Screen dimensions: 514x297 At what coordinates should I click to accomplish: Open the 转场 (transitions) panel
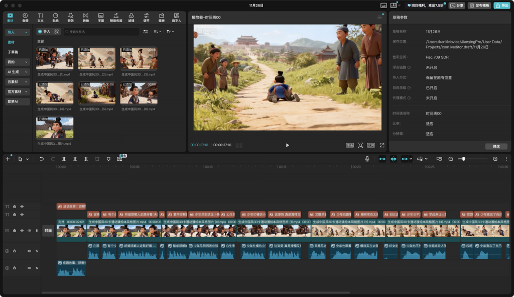point(85,18)
